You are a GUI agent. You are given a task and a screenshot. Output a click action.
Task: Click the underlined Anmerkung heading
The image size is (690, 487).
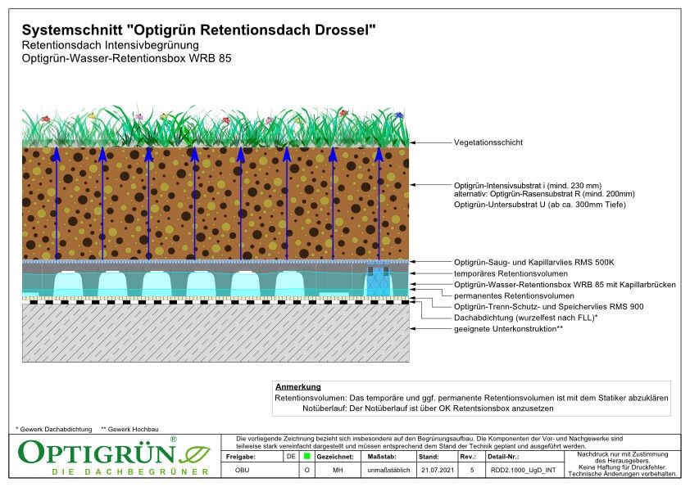click(x=297, y=386)
